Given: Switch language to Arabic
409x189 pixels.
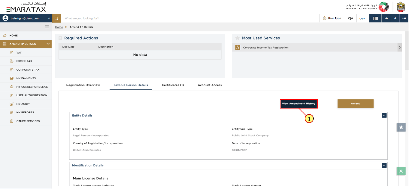Looking at the screenshot, I should tap(363, 18).
